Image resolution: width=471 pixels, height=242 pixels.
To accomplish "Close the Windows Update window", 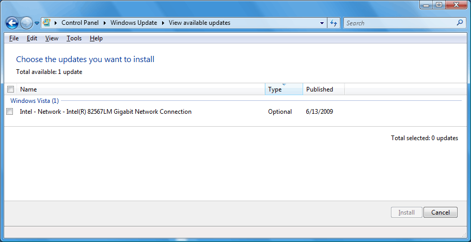I will [x=457, y=5].
